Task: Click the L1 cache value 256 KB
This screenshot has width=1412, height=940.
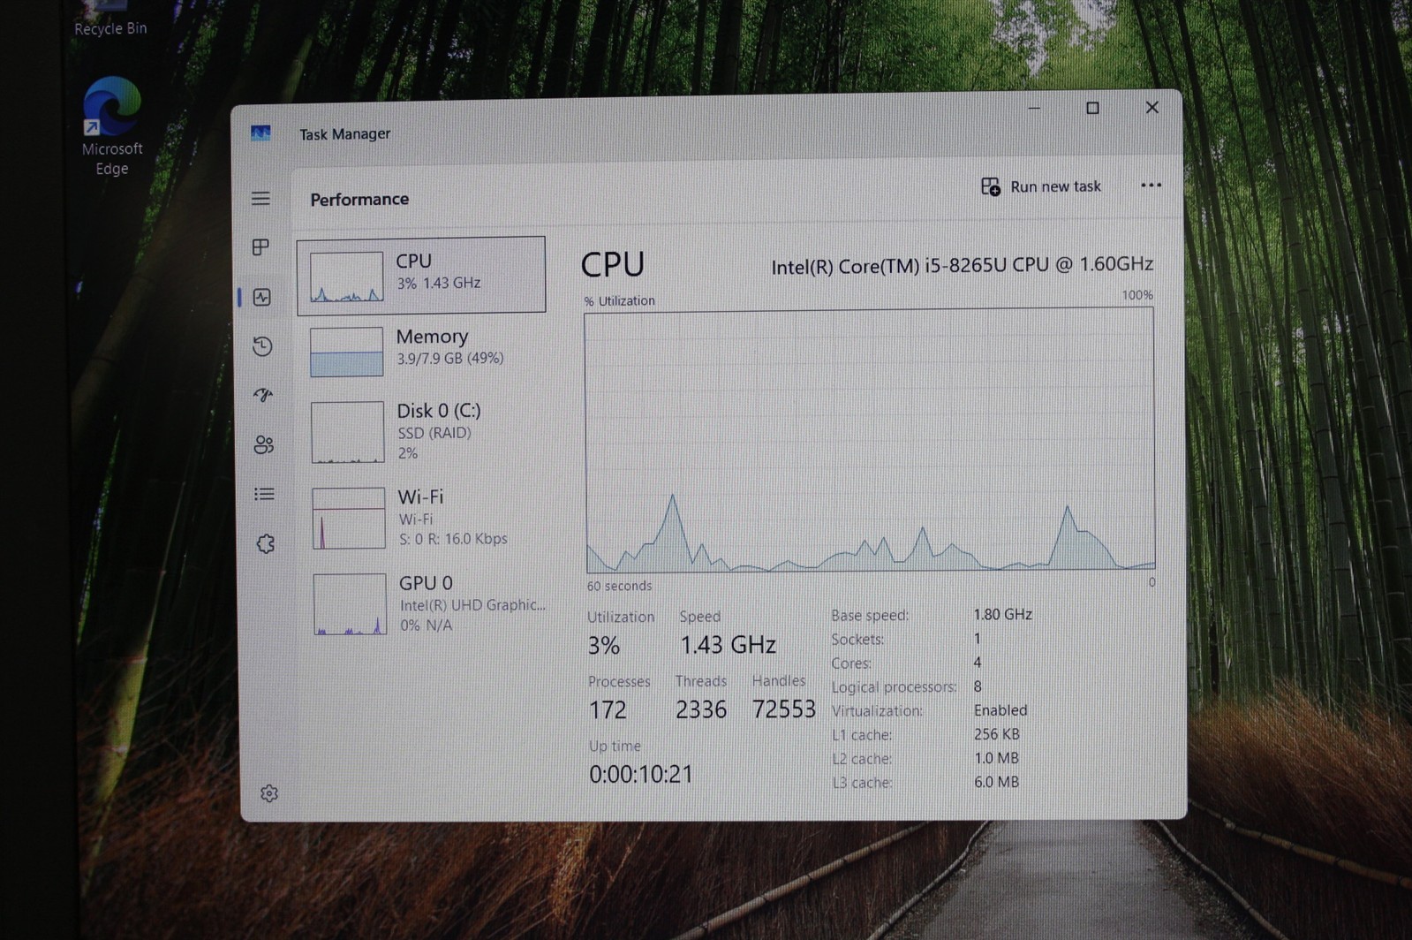Action: point(997,734)
